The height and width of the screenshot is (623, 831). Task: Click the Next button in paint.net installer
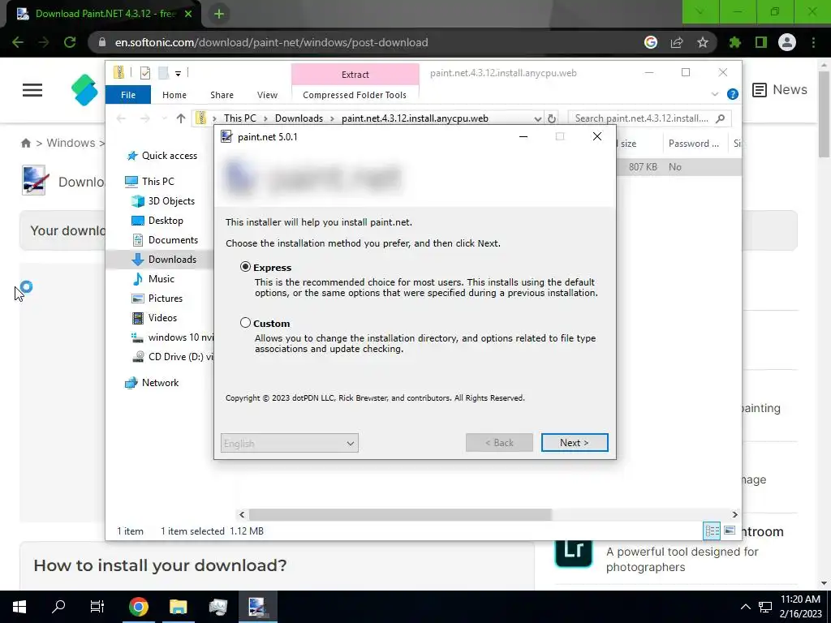575,442
